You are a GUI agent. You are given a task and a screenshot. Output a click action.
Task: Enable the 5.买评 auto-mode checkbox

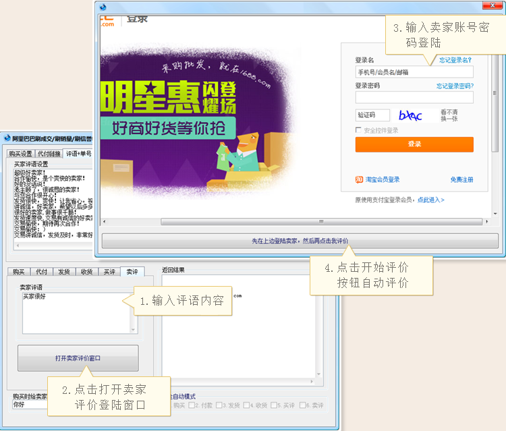(x=274, y=405)
